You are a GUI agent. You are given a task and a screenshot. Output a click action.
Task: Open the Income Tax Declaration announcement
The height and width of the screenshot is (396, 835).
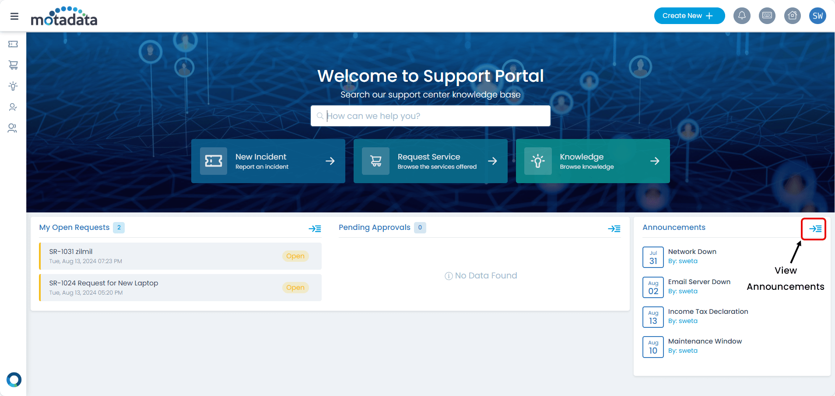[708, 312]
